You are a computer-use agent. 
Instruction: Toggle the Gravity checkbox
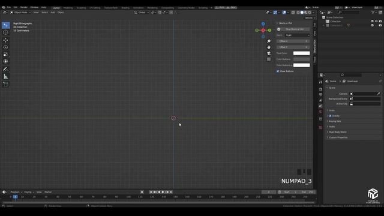(330, 116)
